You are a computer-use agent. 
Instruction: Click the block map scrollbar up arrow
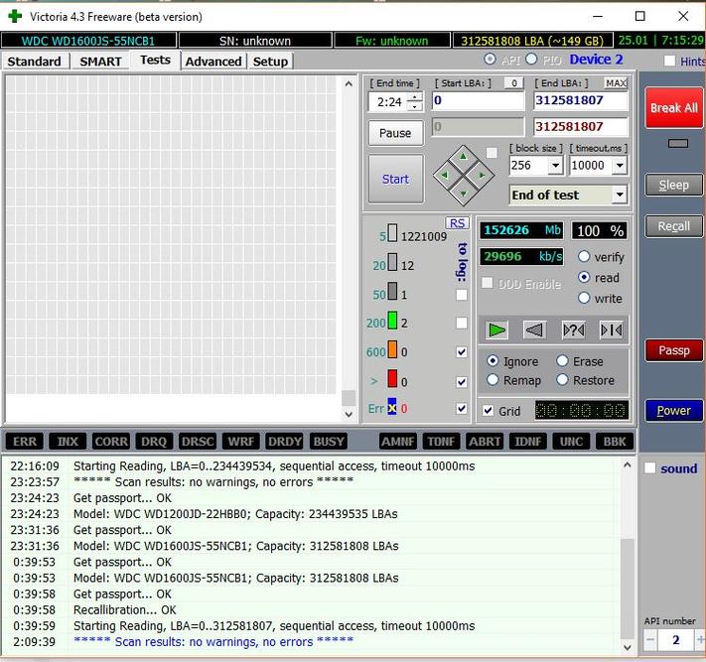coord(349,83)
